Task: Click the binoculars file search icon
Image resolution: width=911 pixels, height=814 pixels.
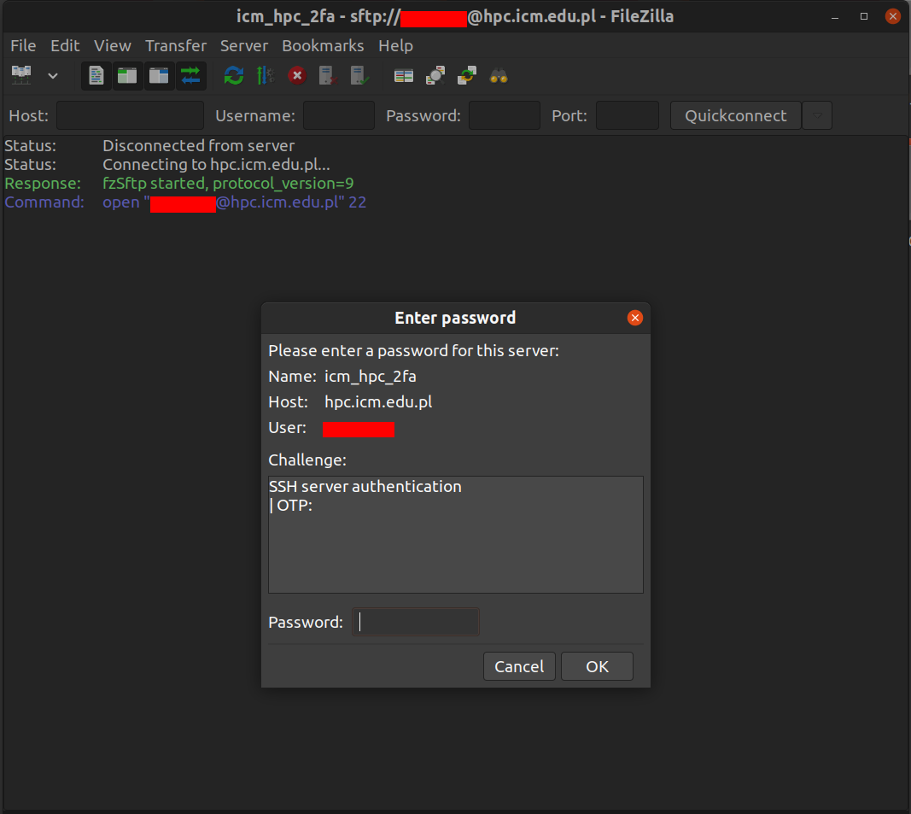Action: tap(499, 76)
